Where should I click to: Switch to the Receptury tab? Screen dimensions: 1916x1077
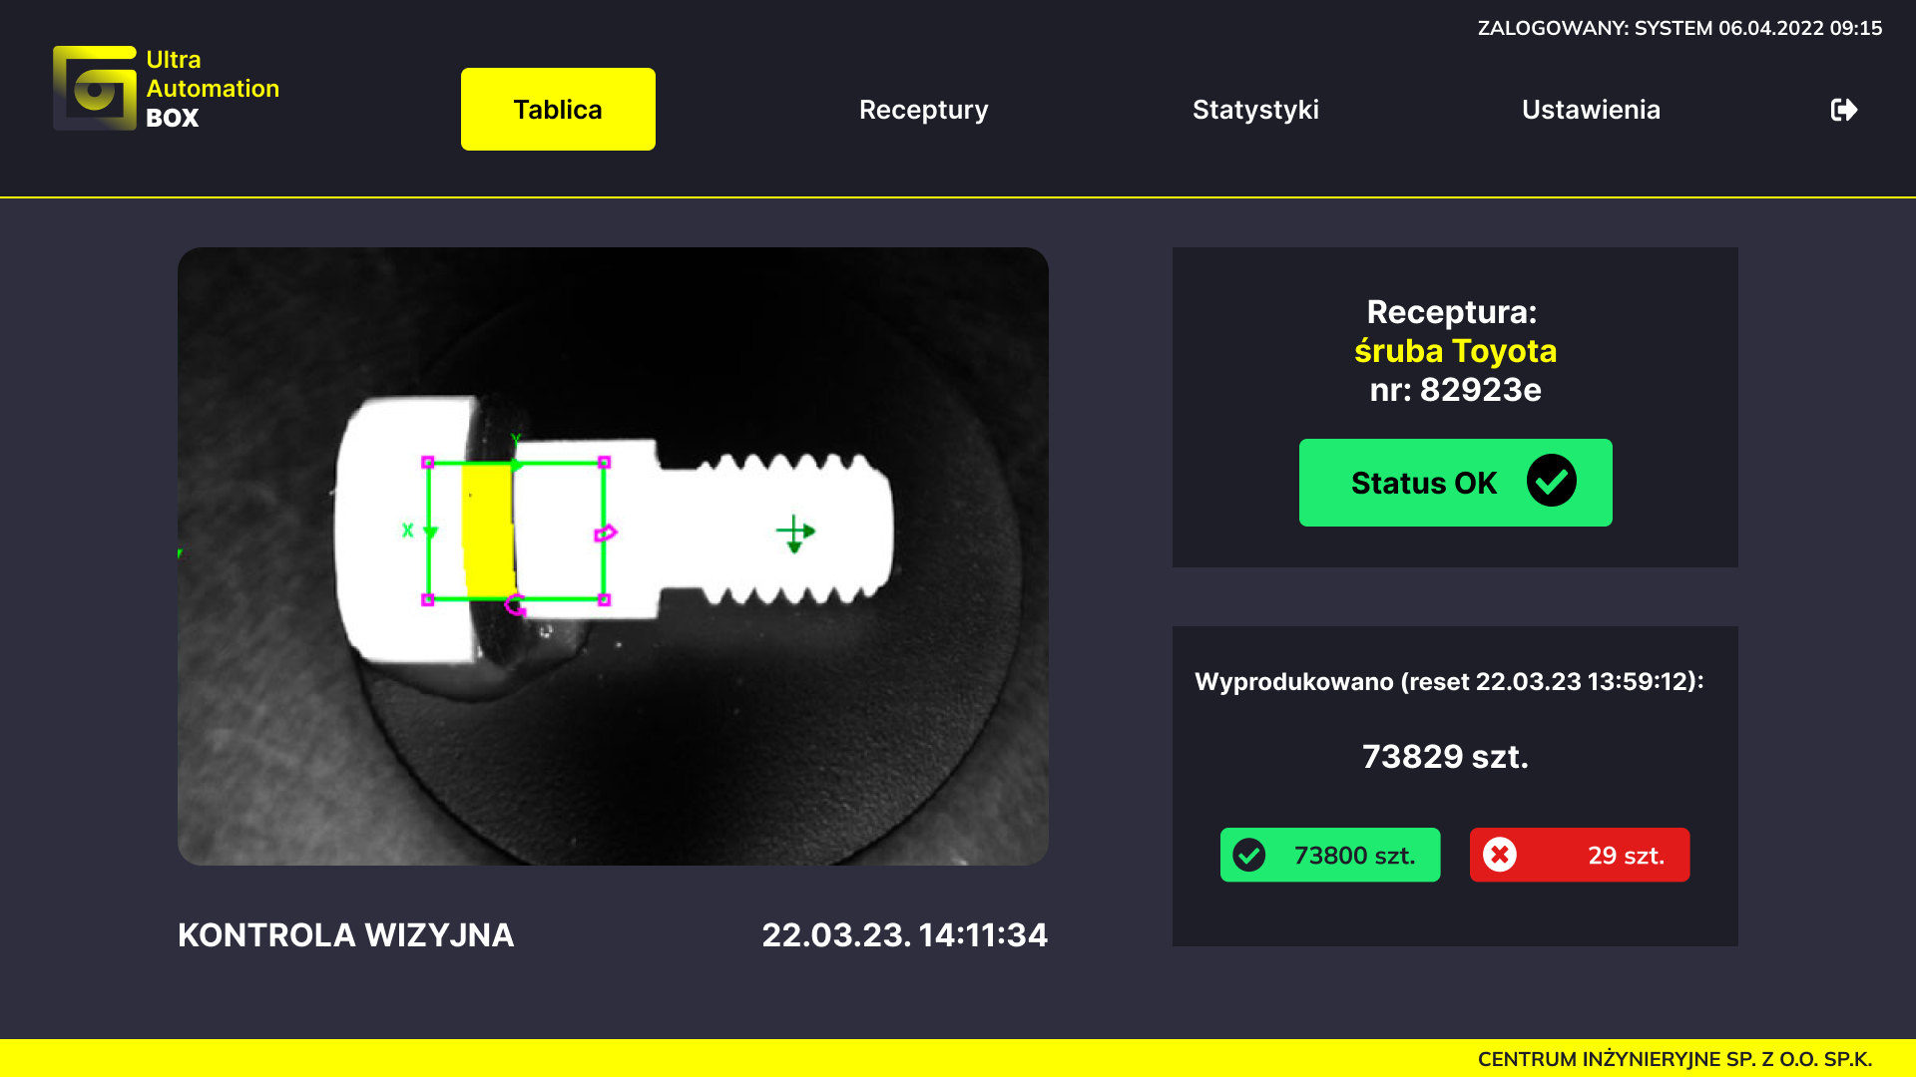pyautogui.click(x=923, y=110)
